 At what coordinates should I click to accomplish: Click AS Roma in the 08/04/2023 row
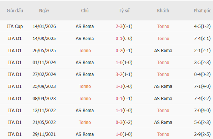tap(163, 98)
